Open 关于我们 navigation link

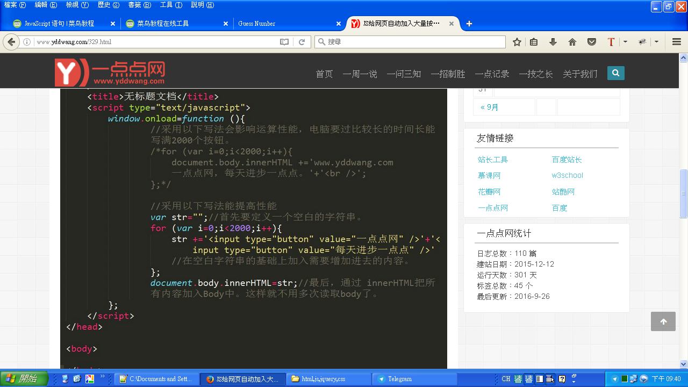(580, 74)
